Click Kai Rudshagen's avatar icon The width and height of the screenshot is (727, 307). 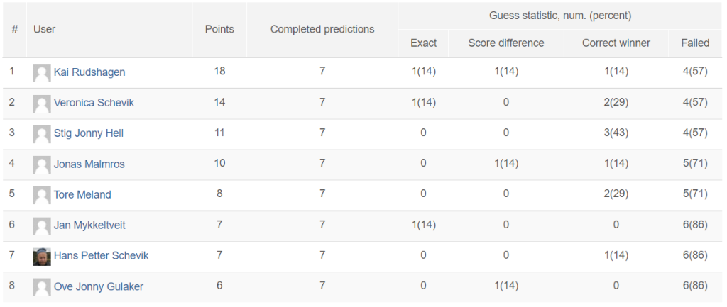pyautogui.click(x=42, y=73)
